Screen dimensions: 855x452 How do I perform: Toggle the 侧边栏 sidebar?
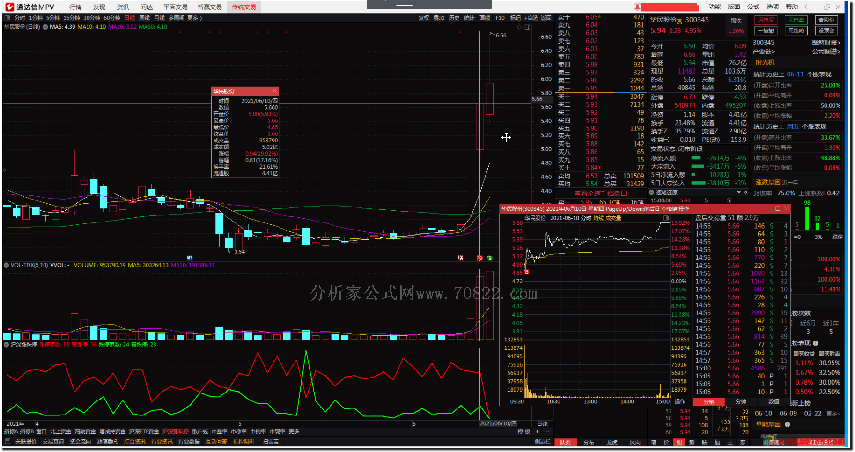coord(543,442)
